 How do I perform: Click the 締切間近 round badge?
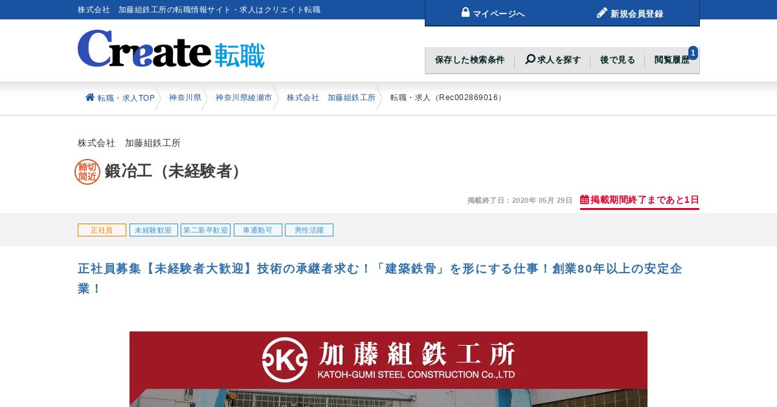87,172
